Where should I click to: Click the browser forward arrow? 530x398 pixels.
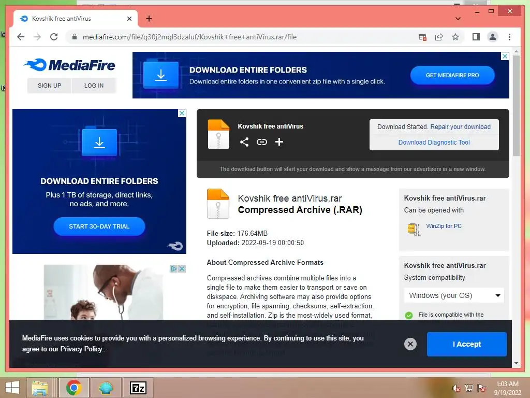(37, 37)
